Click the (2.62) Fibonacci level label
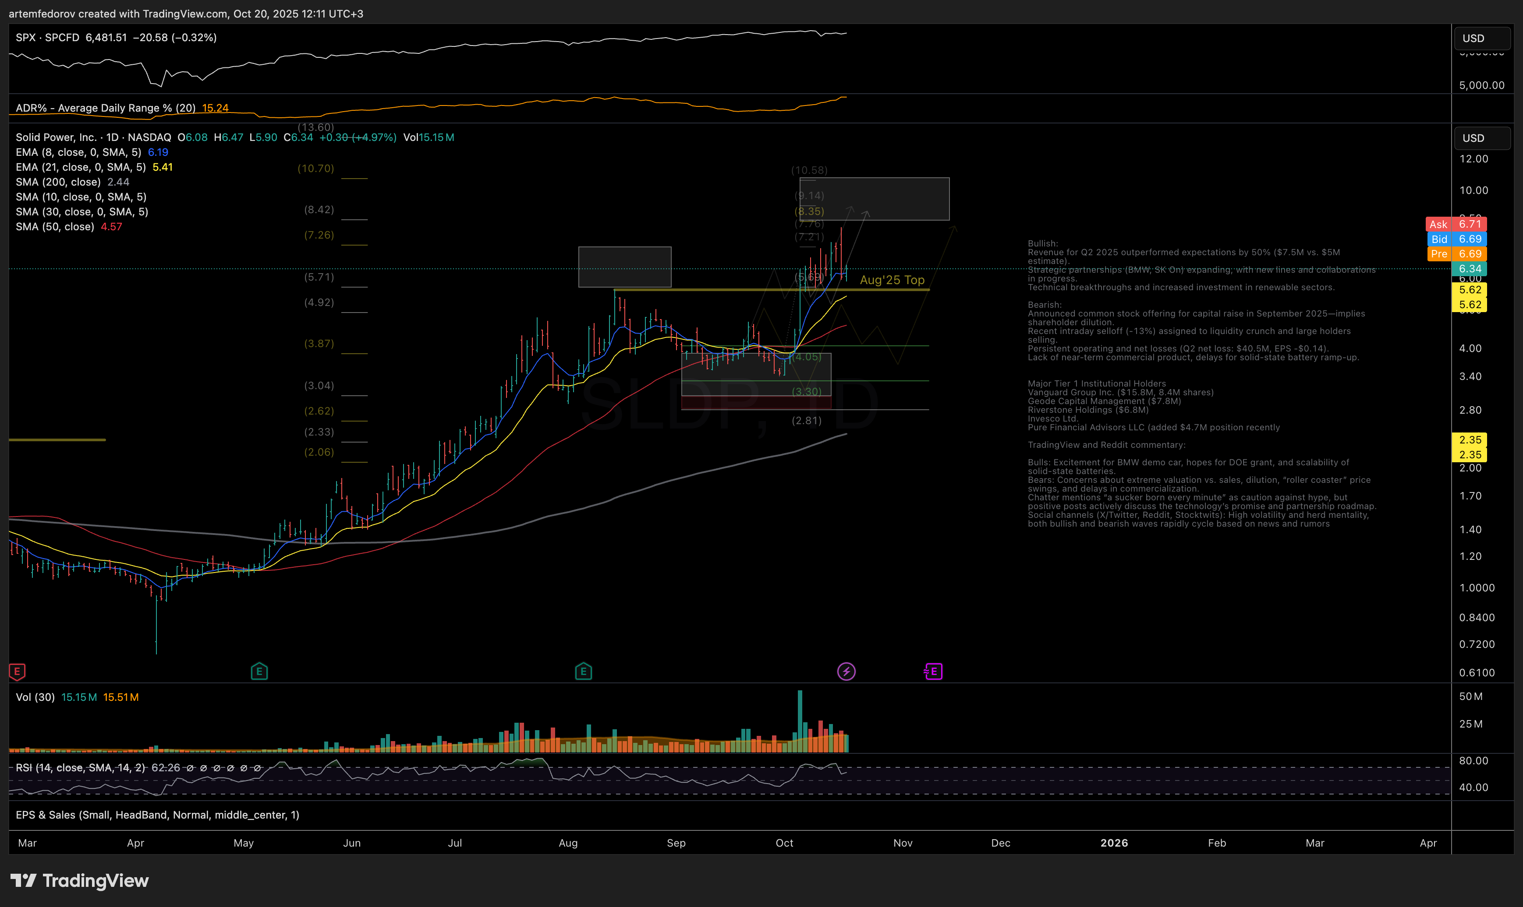 pyautogui.click(x=319, y=411)
